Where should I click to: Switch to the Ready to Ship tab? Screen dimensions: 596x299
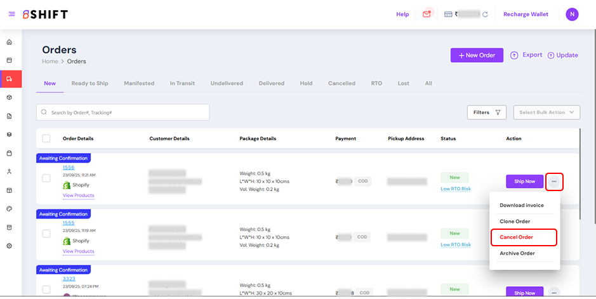point(89,83)
